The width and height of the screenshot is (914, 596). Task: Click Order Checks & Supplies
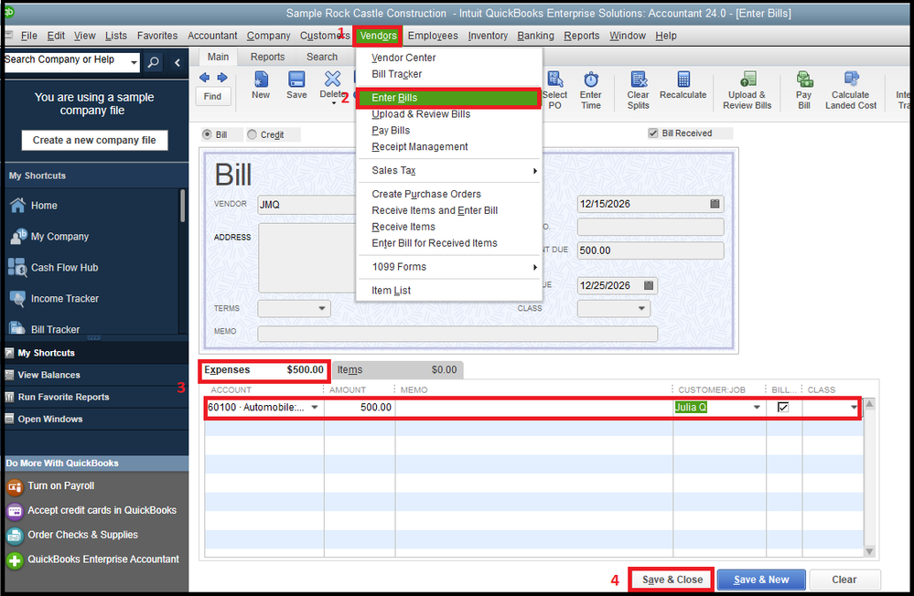tap(82, 535)
